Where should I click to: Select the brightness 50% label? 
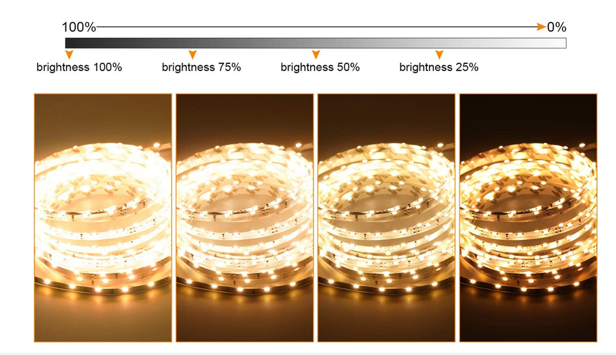point(320,67)
